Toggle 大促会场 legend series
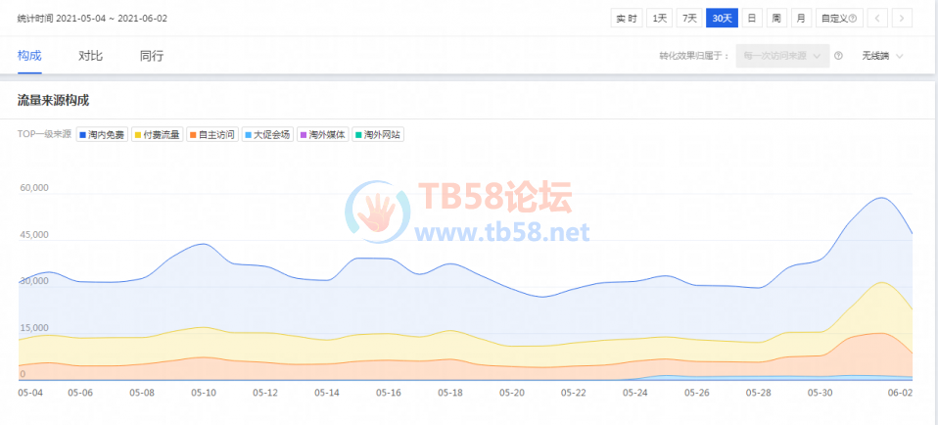This screenshot has height=425, width=938. [x=267, y=134]
